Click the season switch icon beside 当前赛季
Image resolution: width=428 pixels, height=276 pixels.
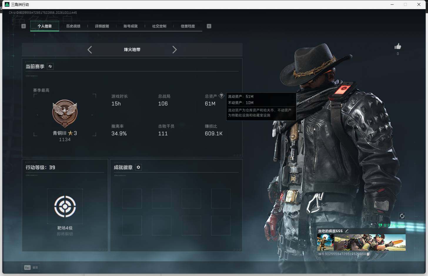(50, 66)
